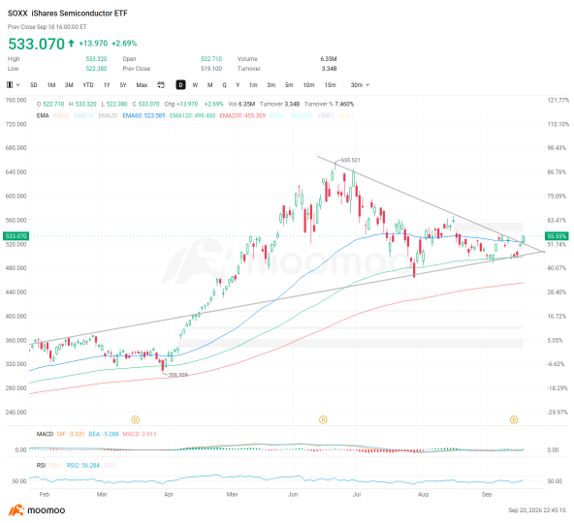Expand the chart layout dropdown arrow
Viewport: 574px width, 523px height.
point(17,85)
